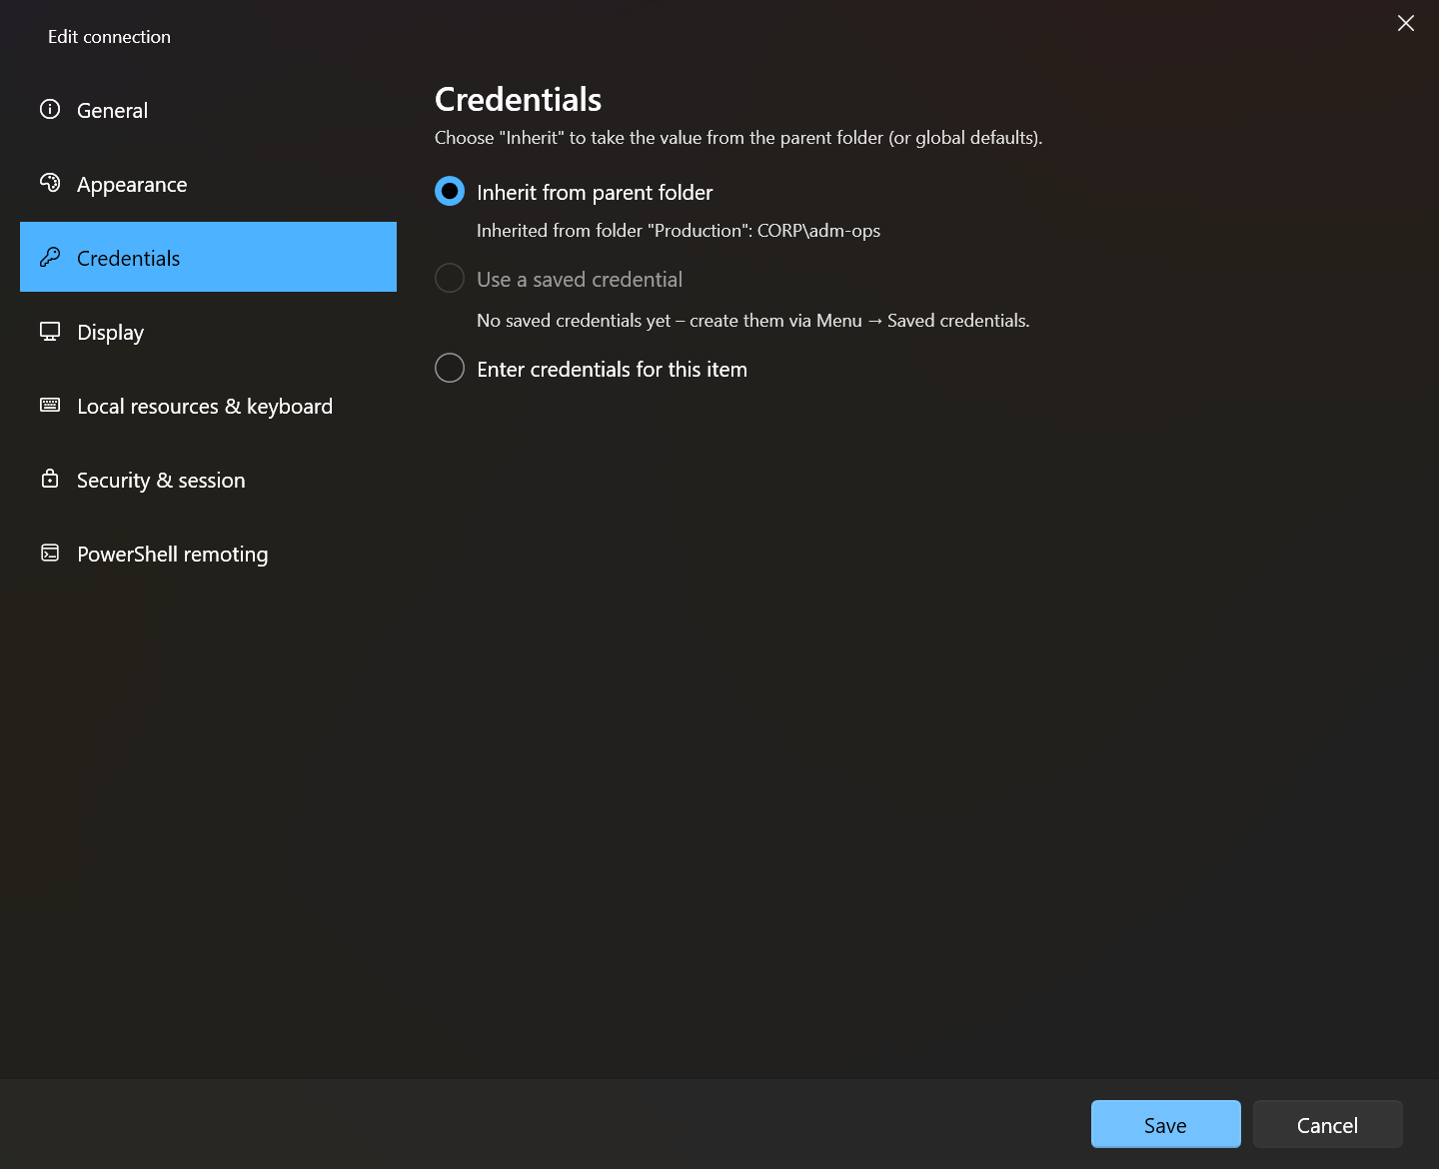Click the Credentials page heading
Viewport: 1439px width, 1169px height.
[518, 99]
